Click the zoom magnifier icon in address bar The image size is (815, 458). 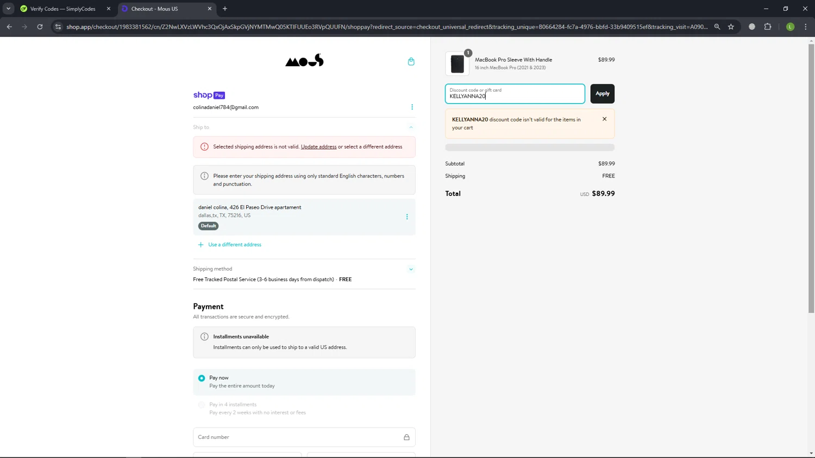click(x=717, y=27)
